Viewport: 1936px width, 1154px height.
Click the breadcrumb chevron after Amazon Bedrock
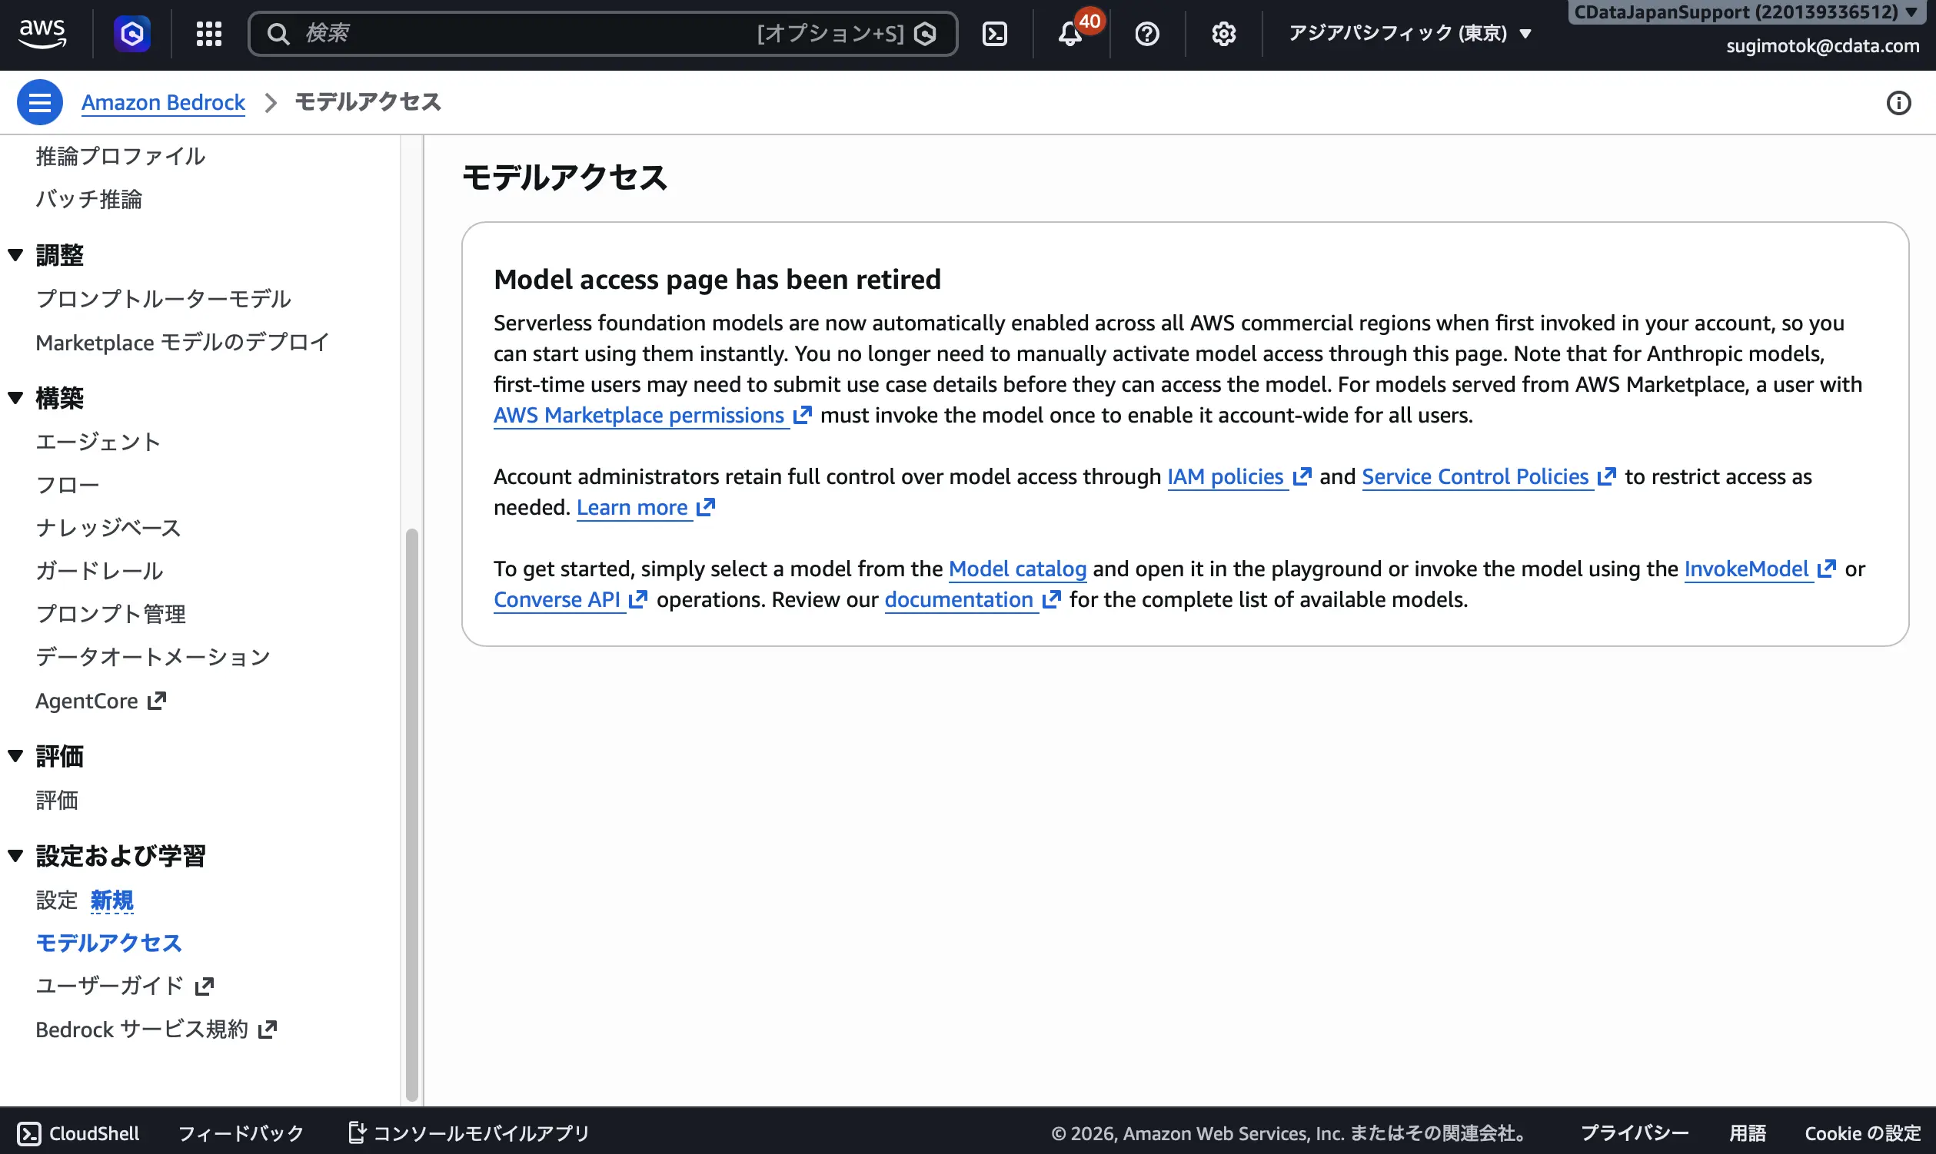click(270, 103)
